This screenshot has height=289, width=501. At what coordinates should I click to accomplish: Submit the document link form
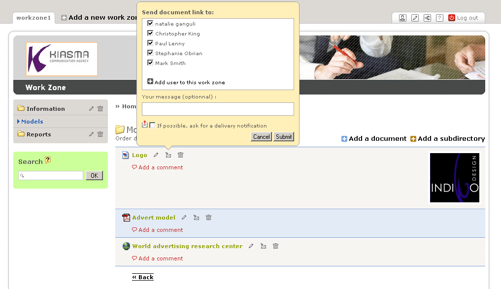[x=284, y=137]
